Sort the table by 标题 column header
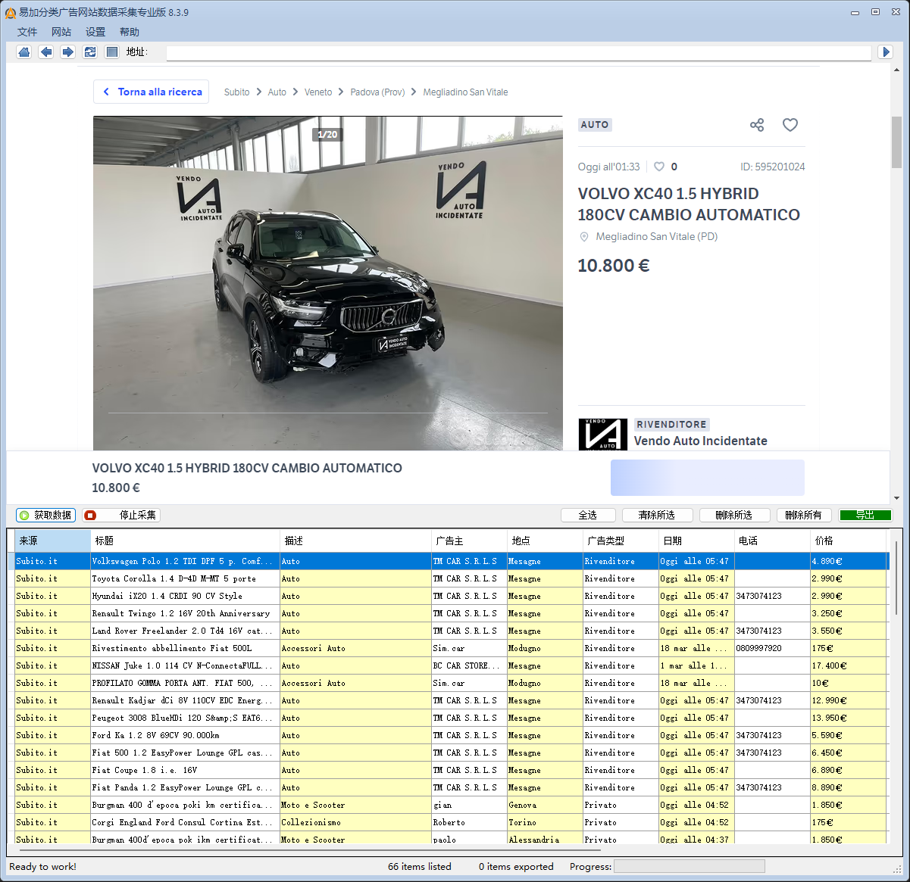 185,541
